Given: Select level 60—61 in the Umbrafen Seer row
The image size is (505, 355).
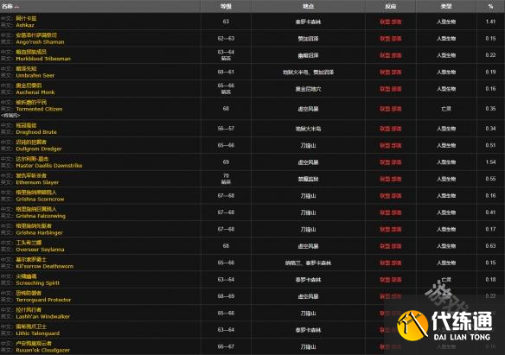Looking at the screenshot, I should (x=226, y=72).
